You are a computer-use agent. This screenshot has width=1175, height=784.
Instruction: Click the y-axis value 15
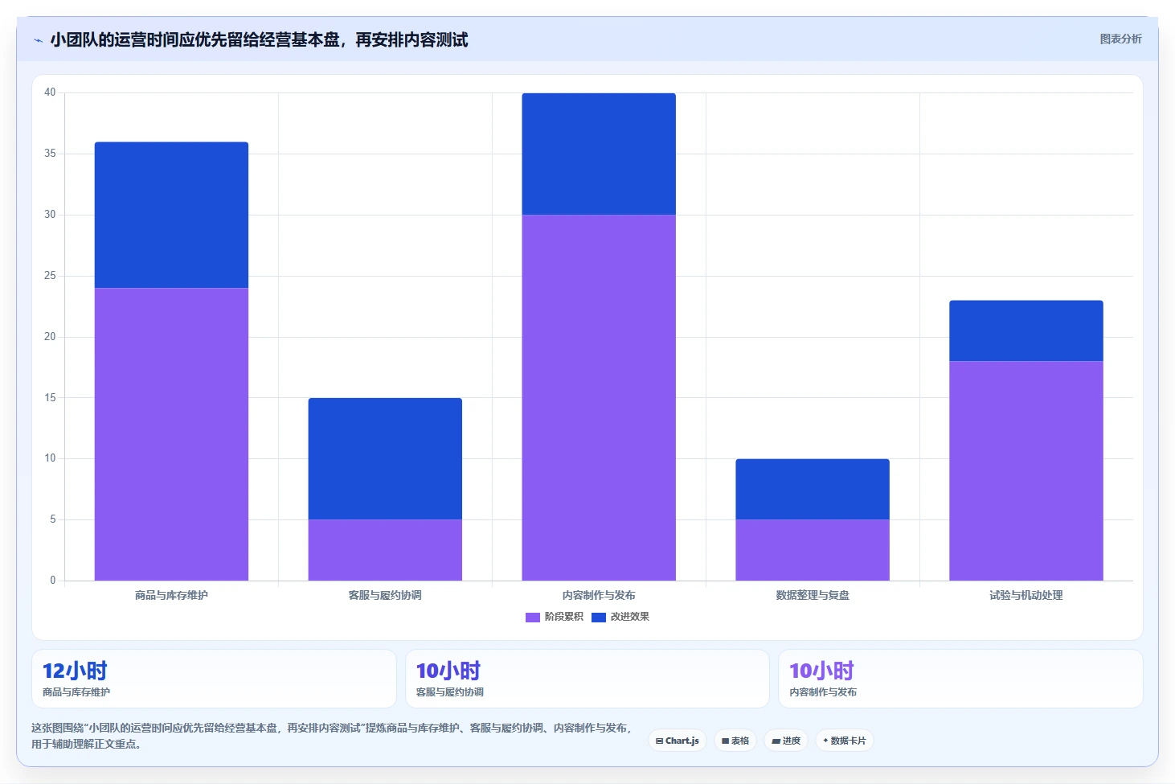[x=50, y=397]
